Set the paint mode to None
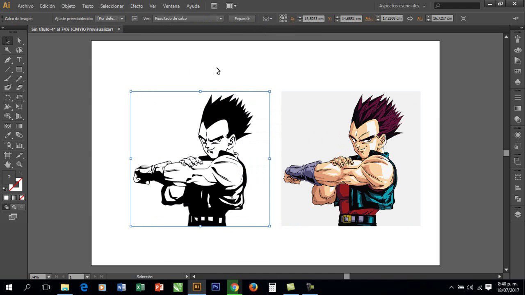The width and height of the screenshot is (525, 295). [22, 197]
